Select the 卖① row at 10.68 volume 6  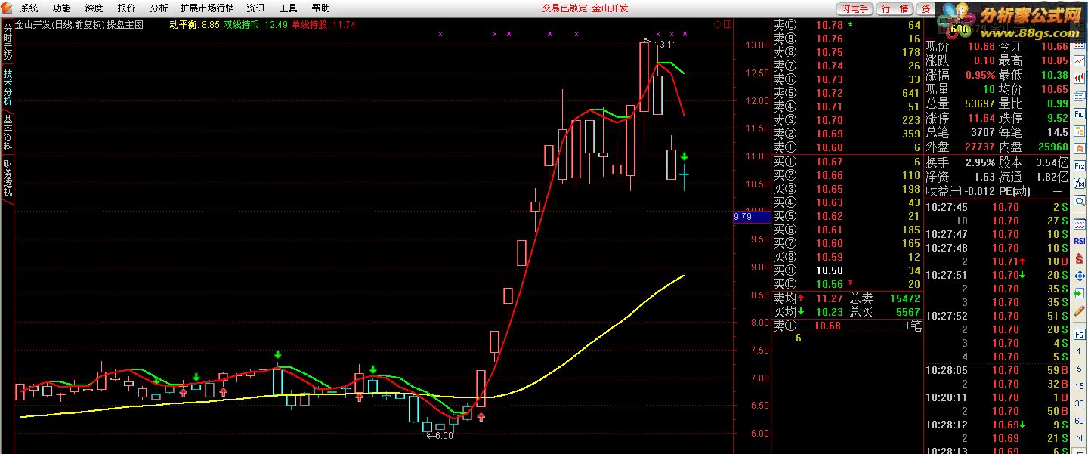click(x=847, y=147)
